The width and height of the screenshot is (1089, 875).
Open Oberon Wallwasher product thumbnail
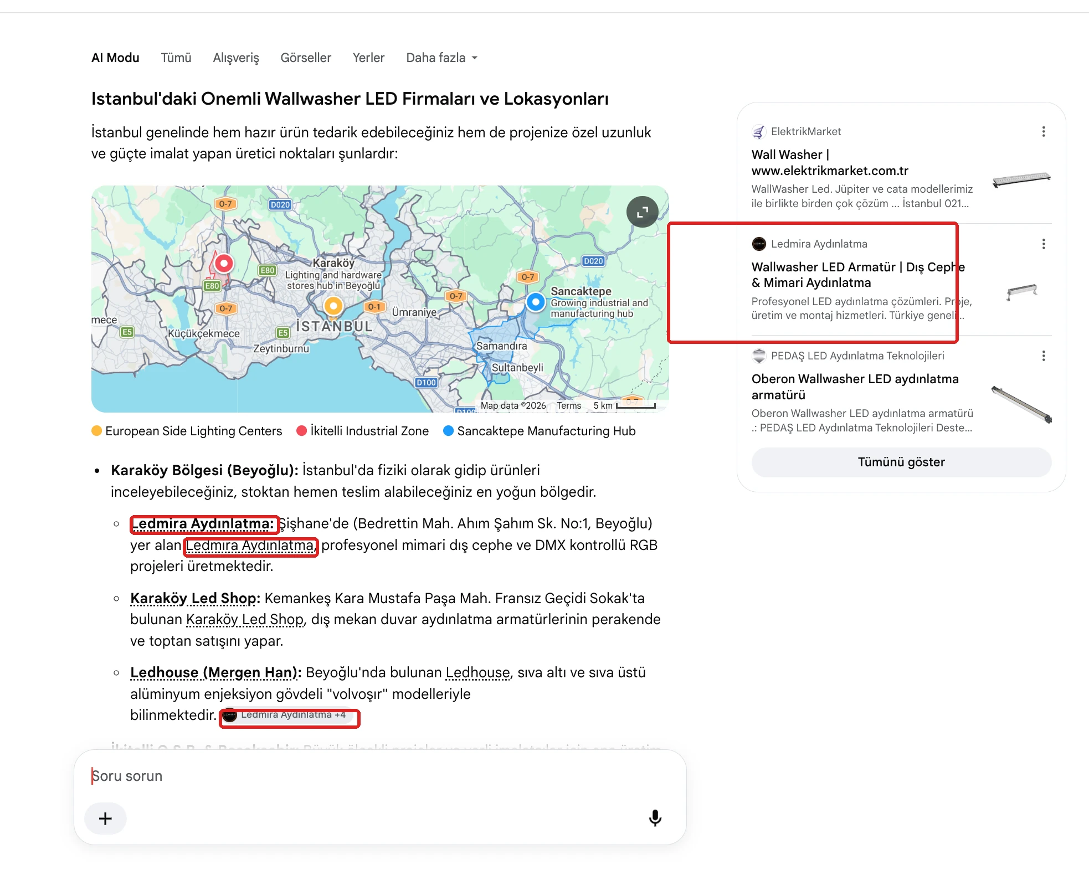tap(1021, 404)
